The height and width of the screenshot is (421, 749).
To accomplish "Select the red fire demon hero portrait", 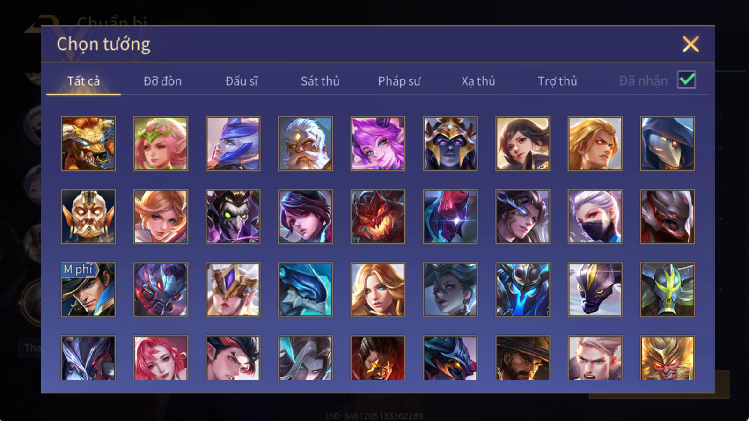I will 378,217.
